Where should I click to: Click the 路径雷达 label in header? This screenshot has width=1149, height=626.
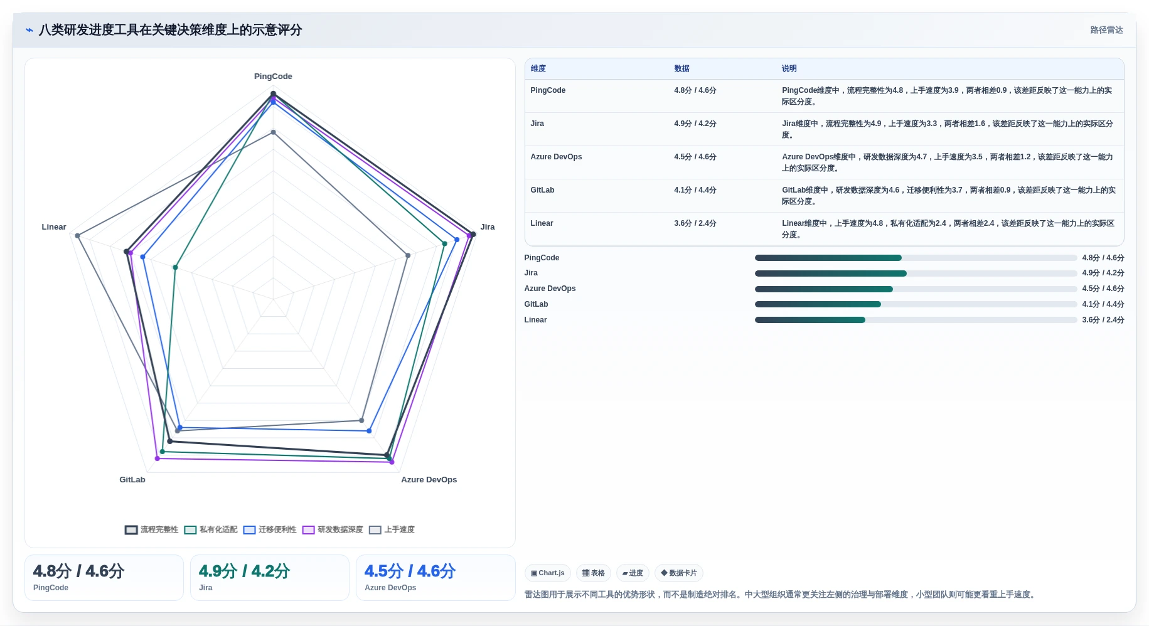[x=1106, y=30]
